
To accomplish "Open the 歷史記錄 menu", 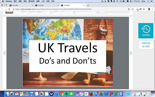I will point(32,1).
